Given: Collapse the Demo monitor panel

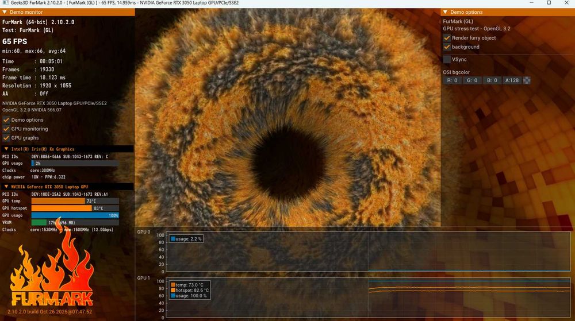Looking at the screenshot, I should [5, 12].
